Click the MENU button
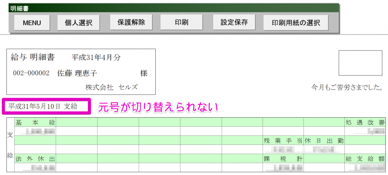 tap(32, 23)
